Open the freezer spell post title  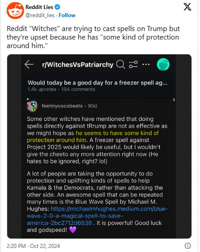click(x=98, y=83)
